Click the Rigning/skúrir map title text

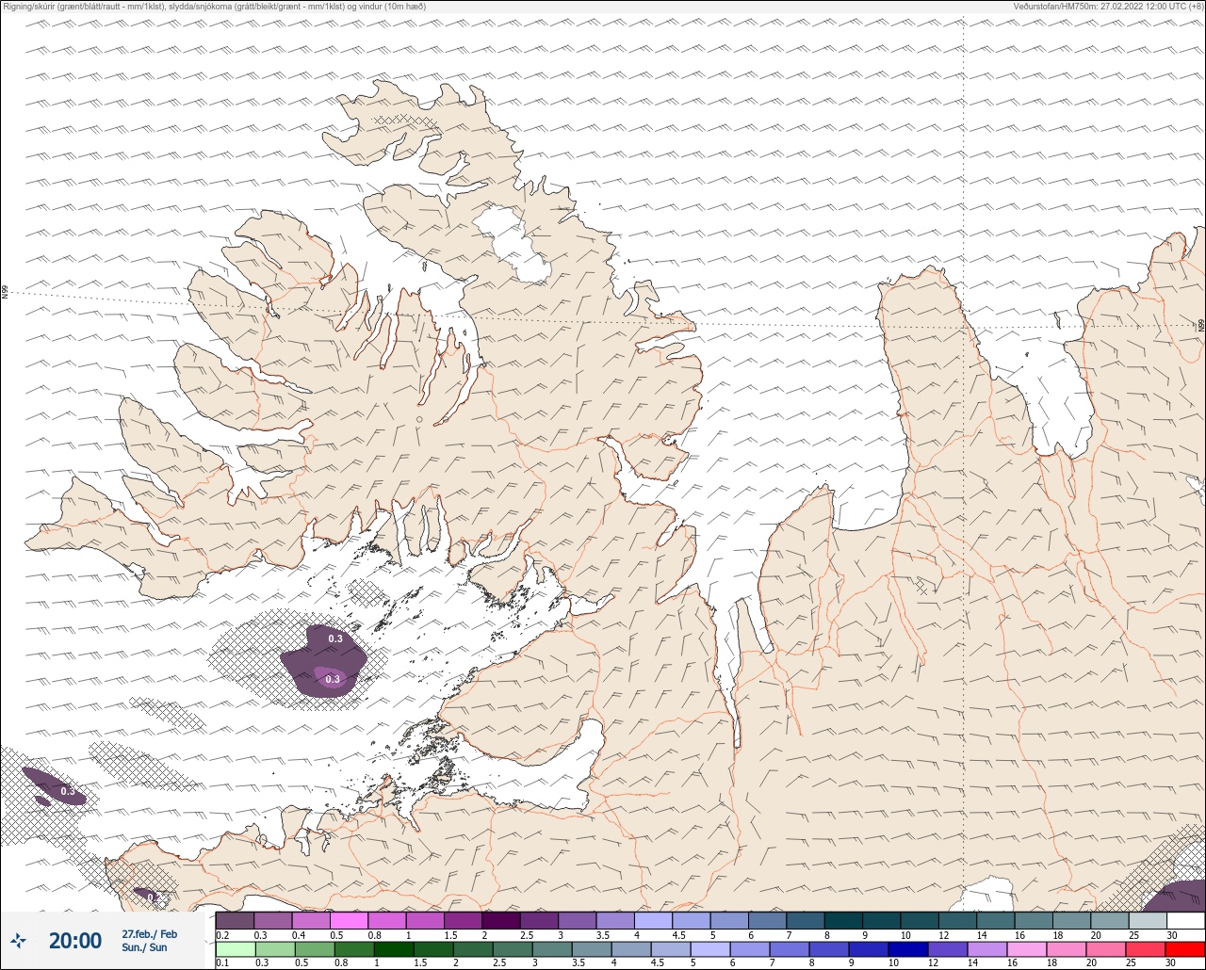[x=214, y=7]
